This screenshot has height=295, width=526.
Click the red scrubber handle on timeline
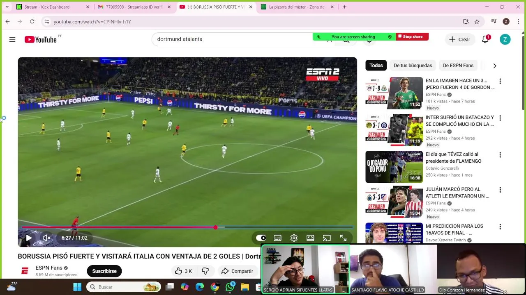coord(215,227)
